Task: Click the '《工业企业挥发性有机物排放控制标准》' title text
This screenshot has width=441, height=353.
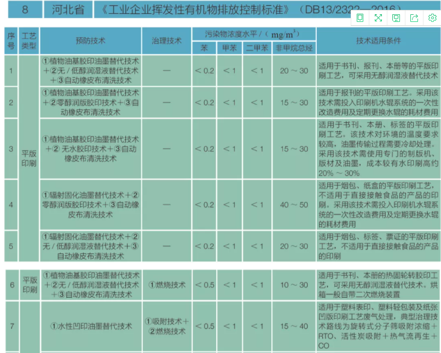Action: tap(196, 9)
